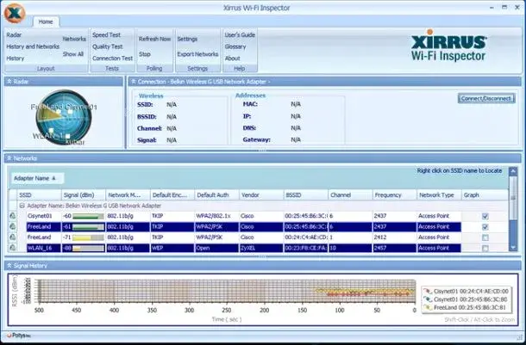The image size is (526, 345).
Task: Click the radar sweep display
Action: (64, 117)
